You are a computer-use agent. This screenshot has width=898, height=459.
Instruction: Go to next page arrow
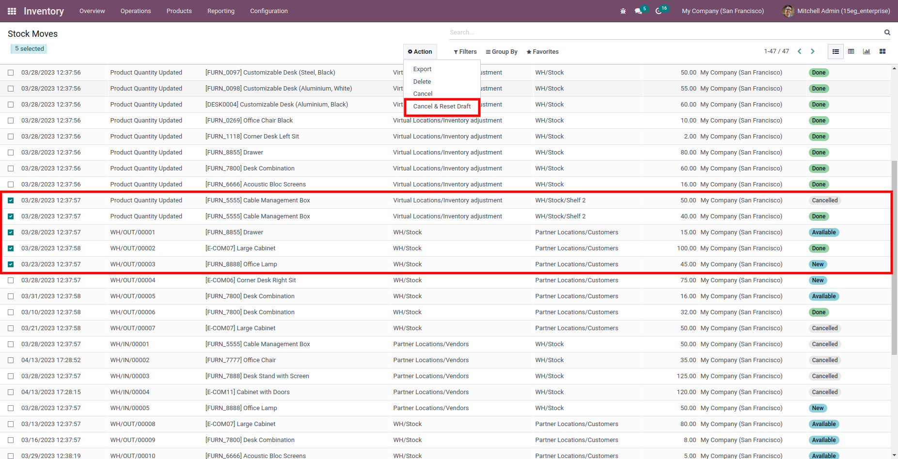point(813,51)
